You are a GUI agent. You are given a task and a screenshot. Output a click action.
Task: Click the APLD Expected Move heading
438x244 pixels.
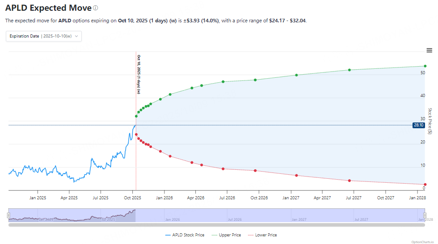point(48,8)
